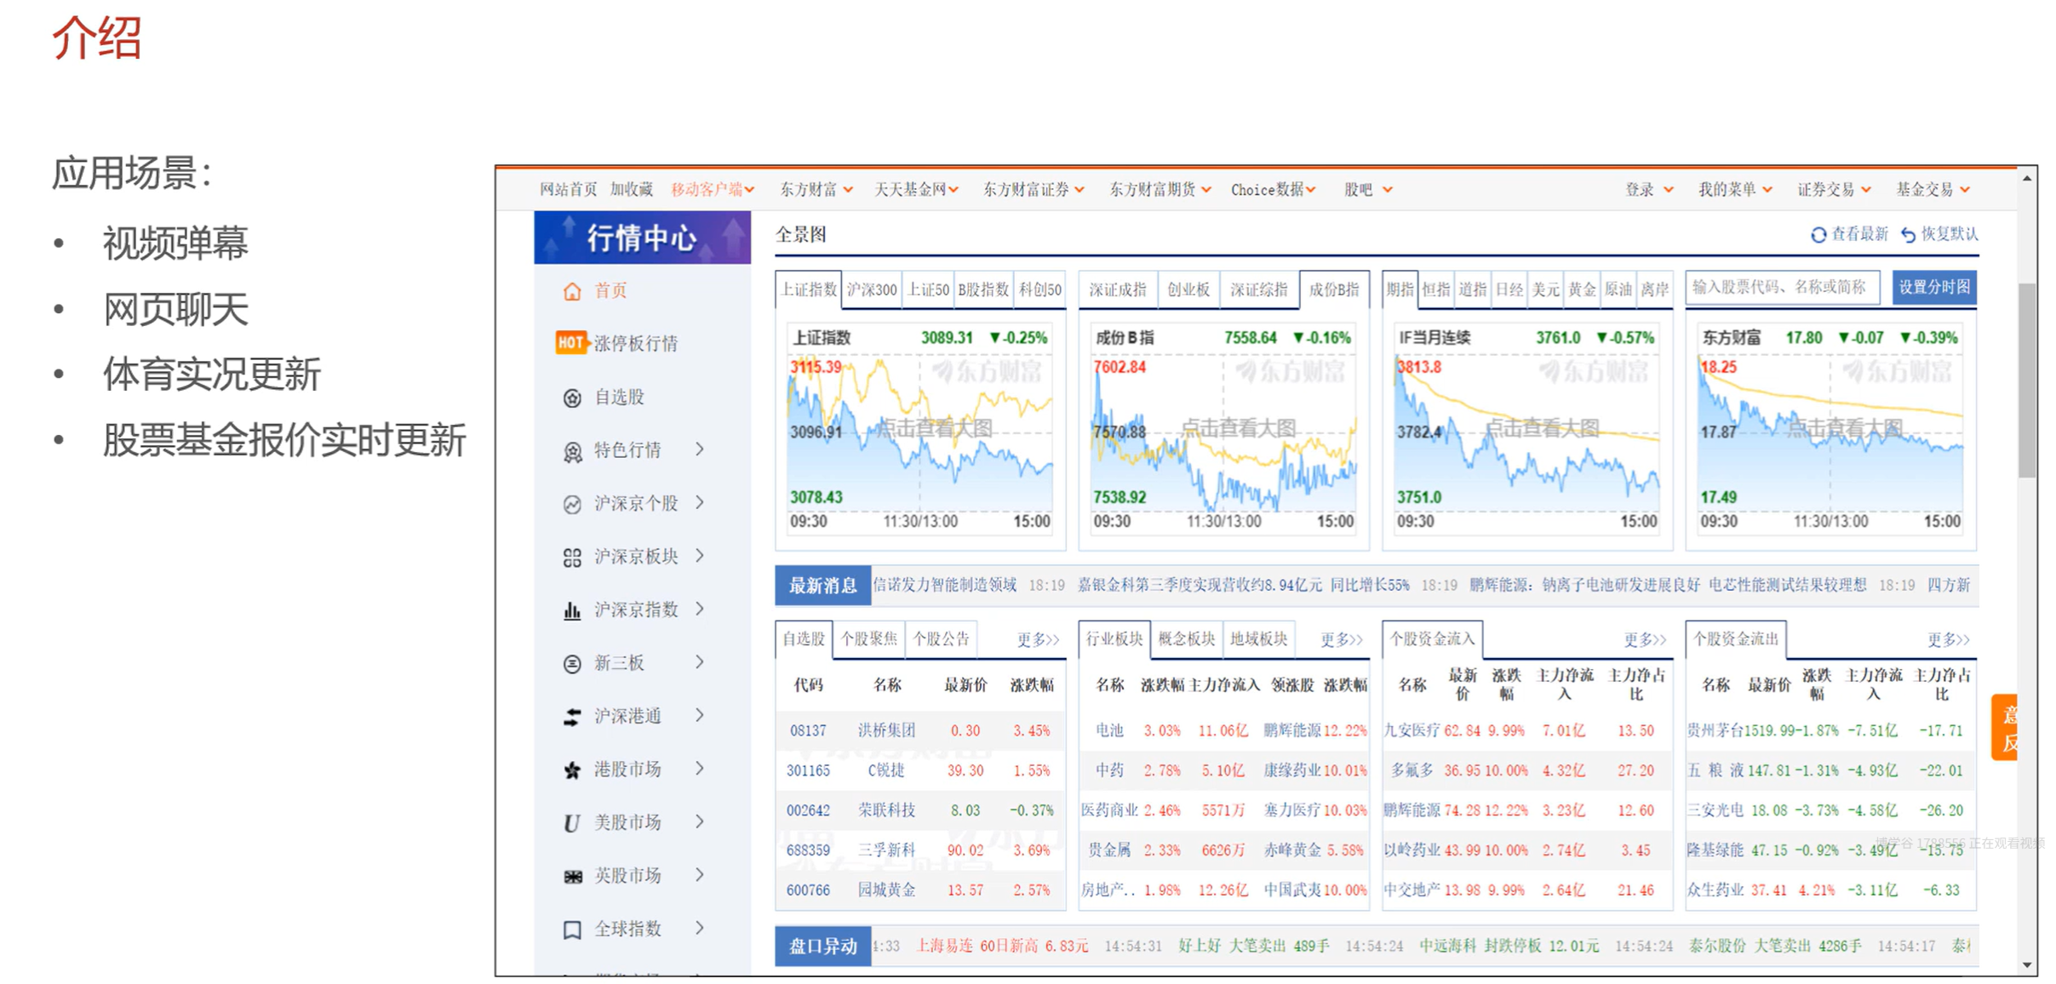Open the 东方财富 dropdown in top bar

(816, 190)
